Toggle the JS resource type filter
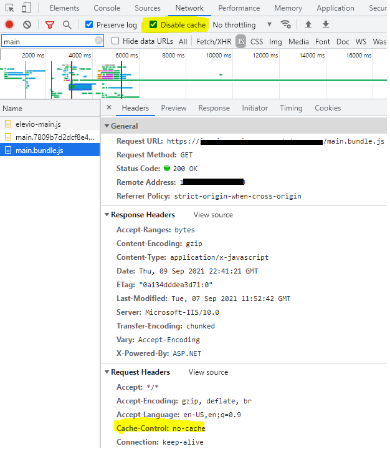 pos(241,41)
